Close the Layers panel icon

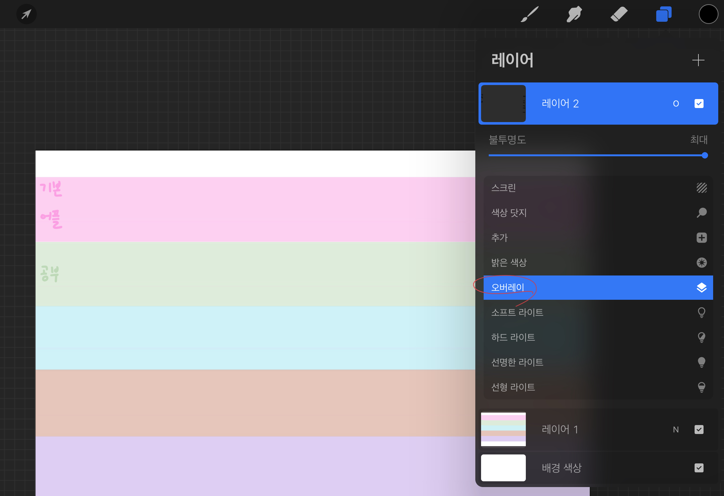(664, 14)
